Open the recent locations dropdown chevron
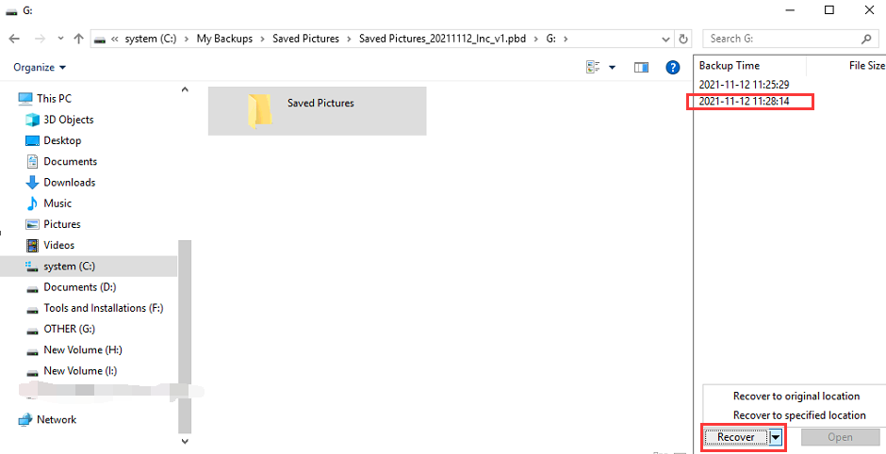 pyautogui.click(x=60, y=39)
